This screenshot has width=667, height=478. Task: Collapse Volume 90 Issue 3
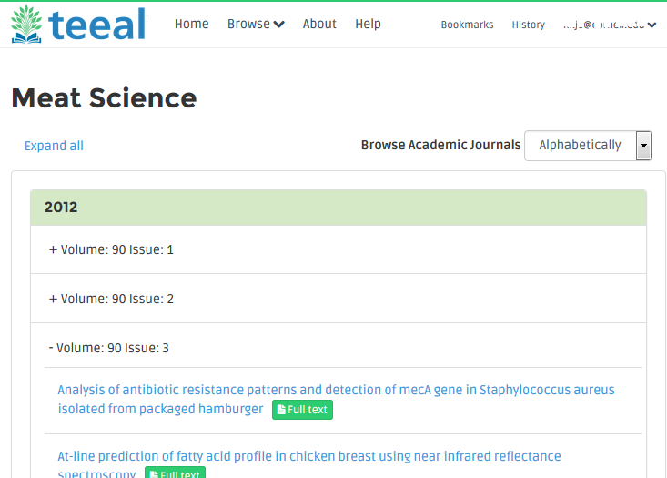[x=108, y=348]
